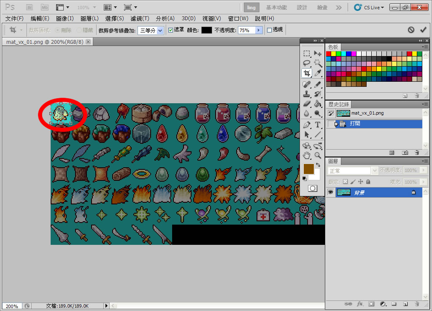Select the Eyedropper tool
Image resolution: width=432 pixels, height=311 pixels.
pyautogui.click(x=318, y=73)
